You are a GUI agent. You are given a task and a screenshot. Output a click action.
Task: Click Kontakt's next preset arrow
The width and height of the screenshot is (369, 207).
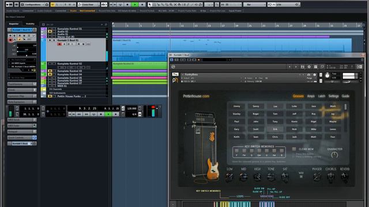pos(296,67)
